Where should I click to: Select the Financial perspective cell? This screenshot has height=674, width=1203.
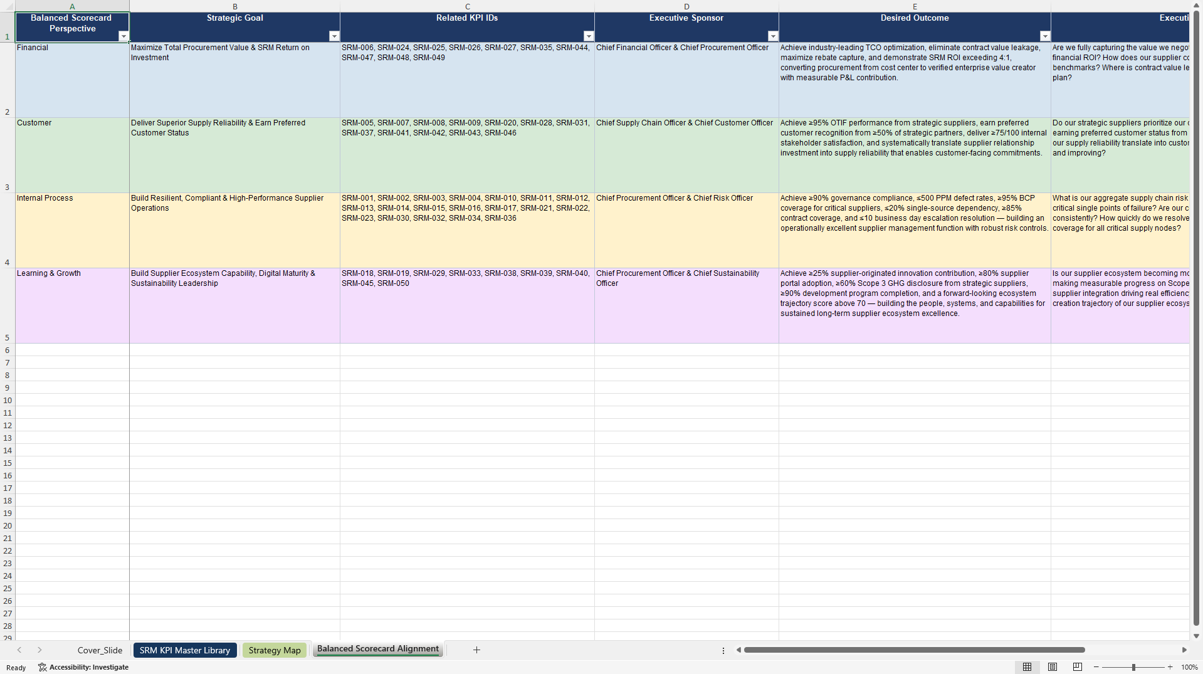pyautogui.click(x=72, y=80)
